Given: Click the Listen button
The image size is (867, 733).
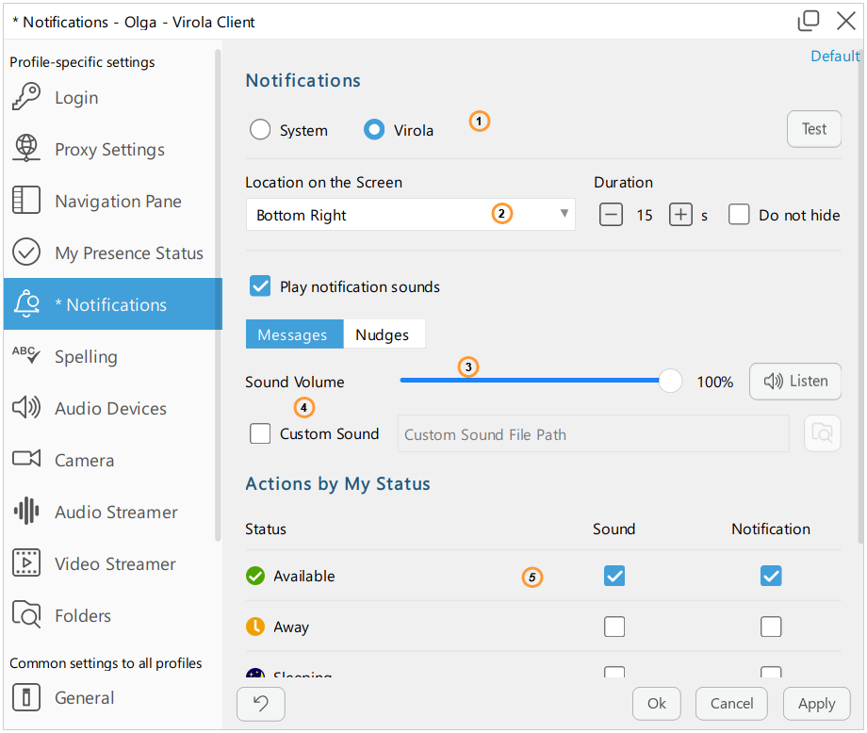Looking at the screenshot, I should [795, 381].
